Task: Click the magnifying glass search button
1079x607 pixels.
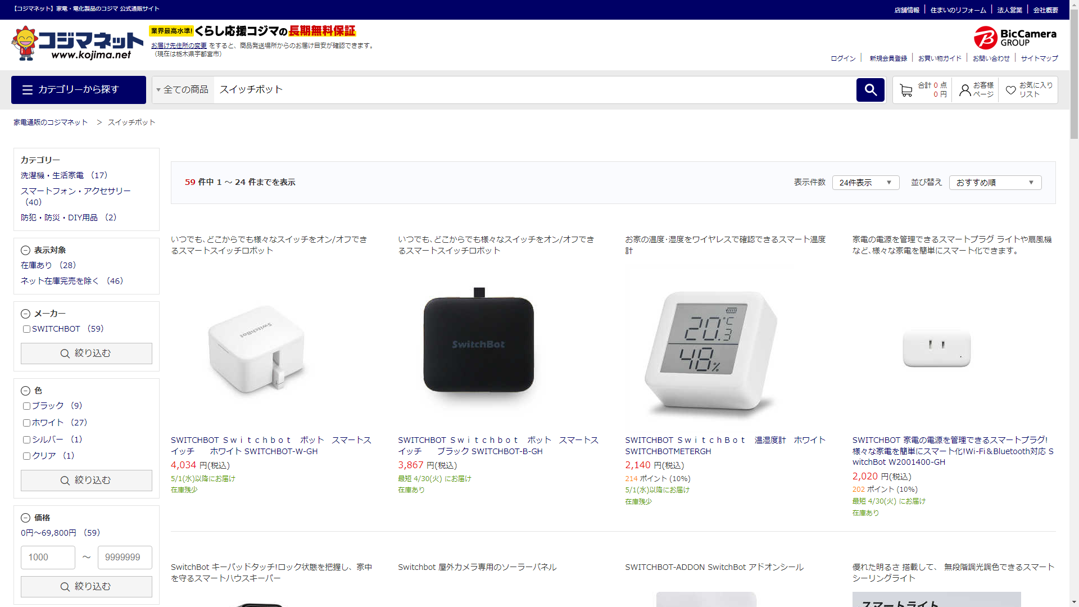Action: pos(870,90)
